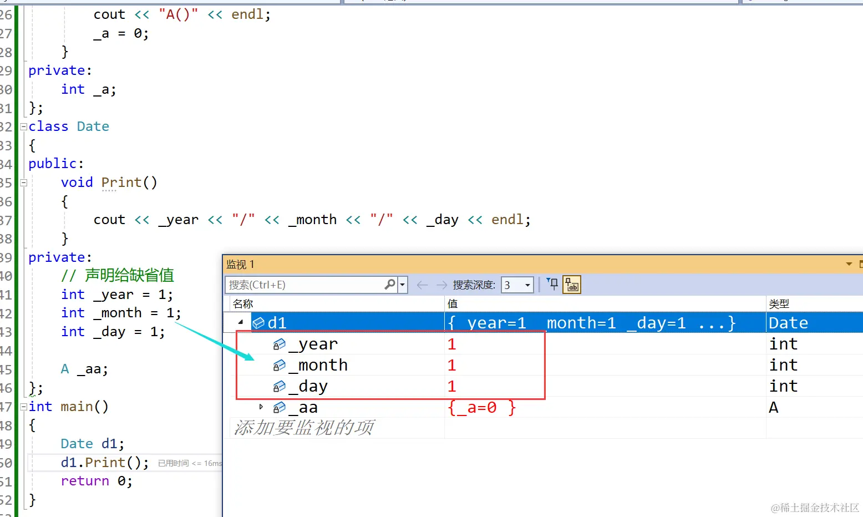Image resolution: width=863 pixels, height=517 pixels.
Task: Click the first private: label
Action: (x=60, y=70)
